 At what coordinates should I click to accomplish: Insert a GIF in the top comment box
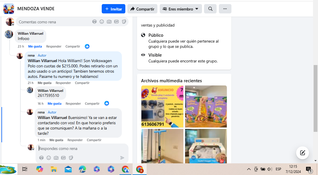point(116,22)
